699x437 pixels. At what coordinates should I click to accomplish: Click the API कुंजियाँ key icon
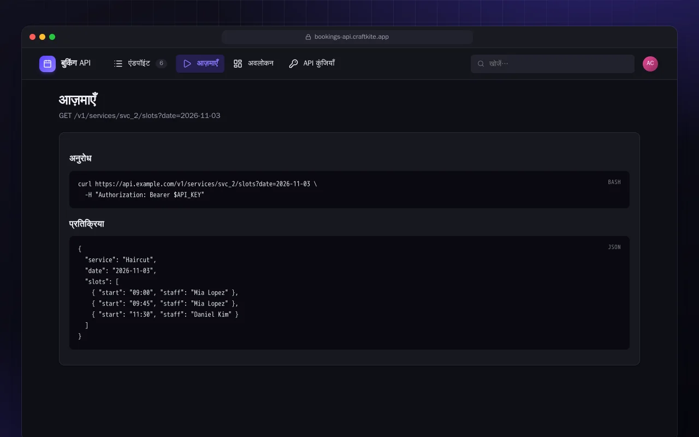pyautogui.click(x=293, y=64)
